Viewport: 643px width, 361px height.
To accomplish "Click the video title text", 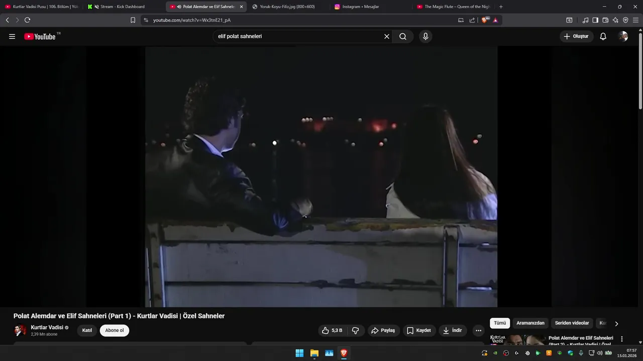I will click(119, 316).
